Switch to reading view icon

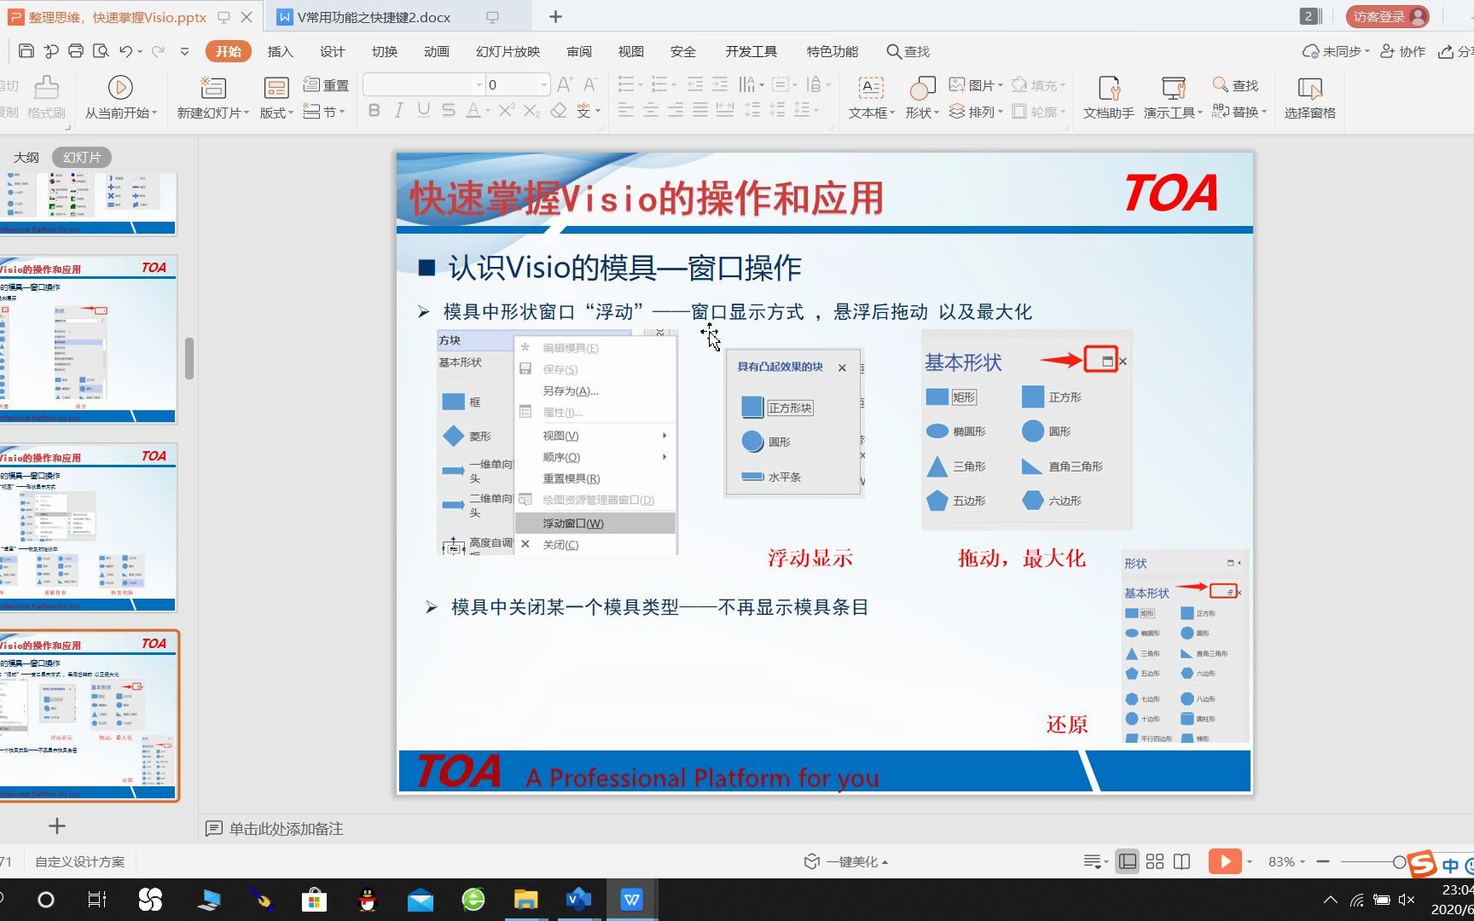click(x=1181, y=861)
